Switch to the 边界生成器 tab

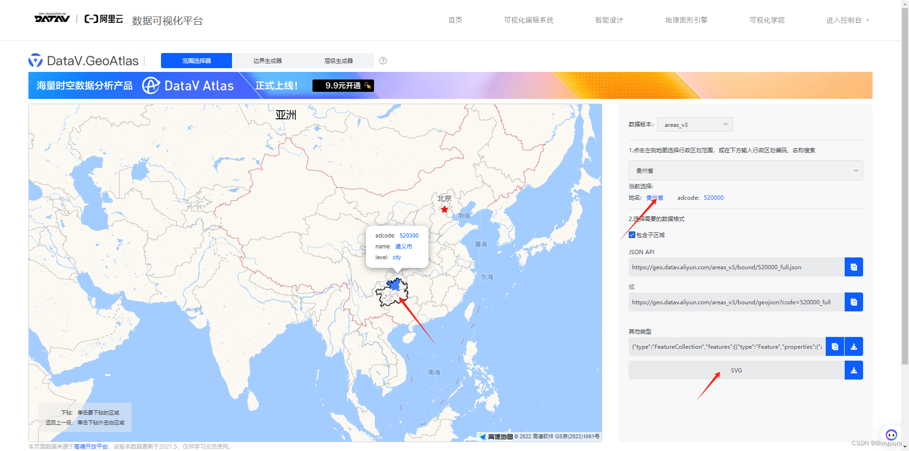click(267, 61)
